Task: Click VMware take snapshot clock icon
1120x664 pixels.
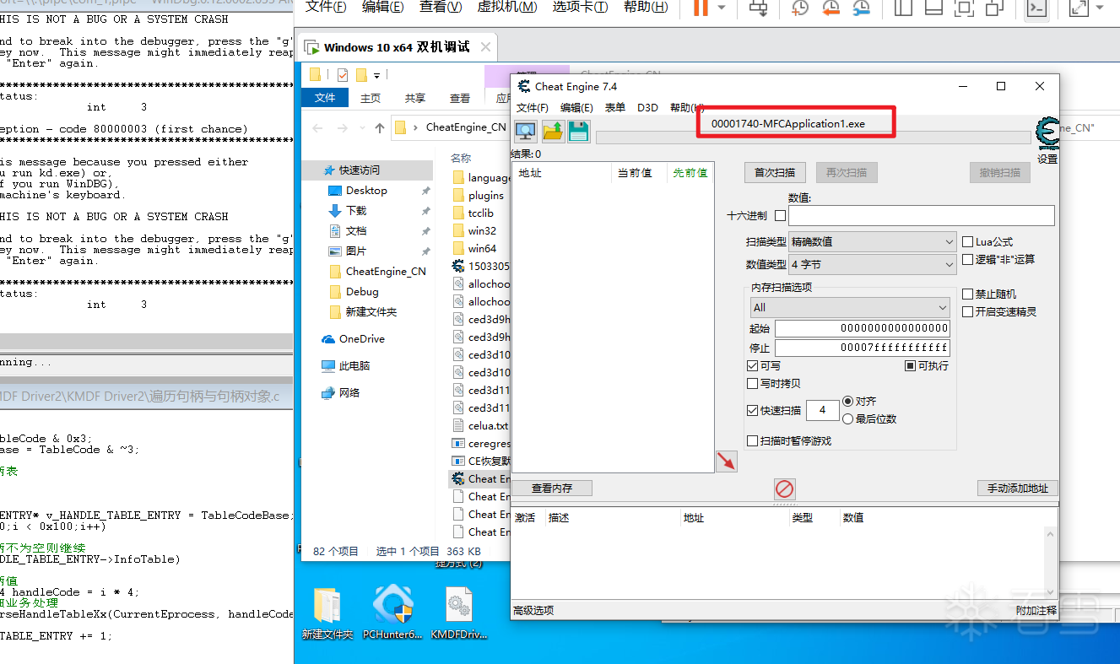Action: point(800,8)
